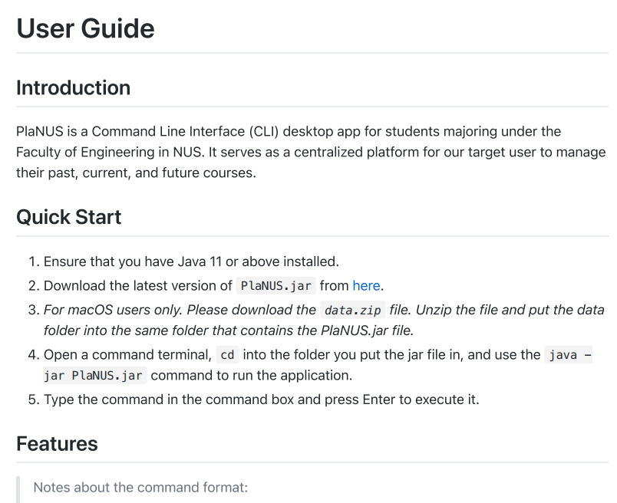Click the 'Notes about the command format' blockquote

140,487
